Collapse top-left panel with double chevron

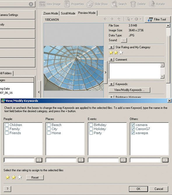coord(31,4)
